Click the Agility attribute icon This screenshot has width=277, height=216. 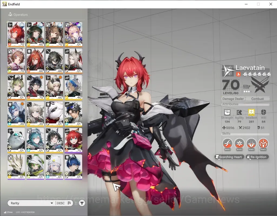click(239, 112)
